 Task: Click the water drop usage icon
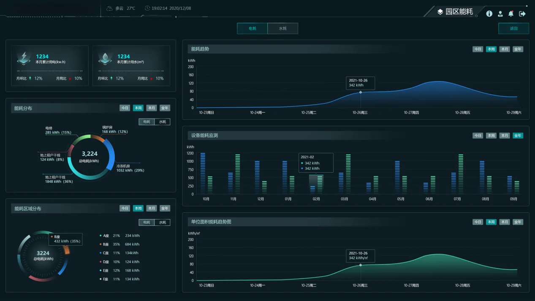click(x=105, y=58)
